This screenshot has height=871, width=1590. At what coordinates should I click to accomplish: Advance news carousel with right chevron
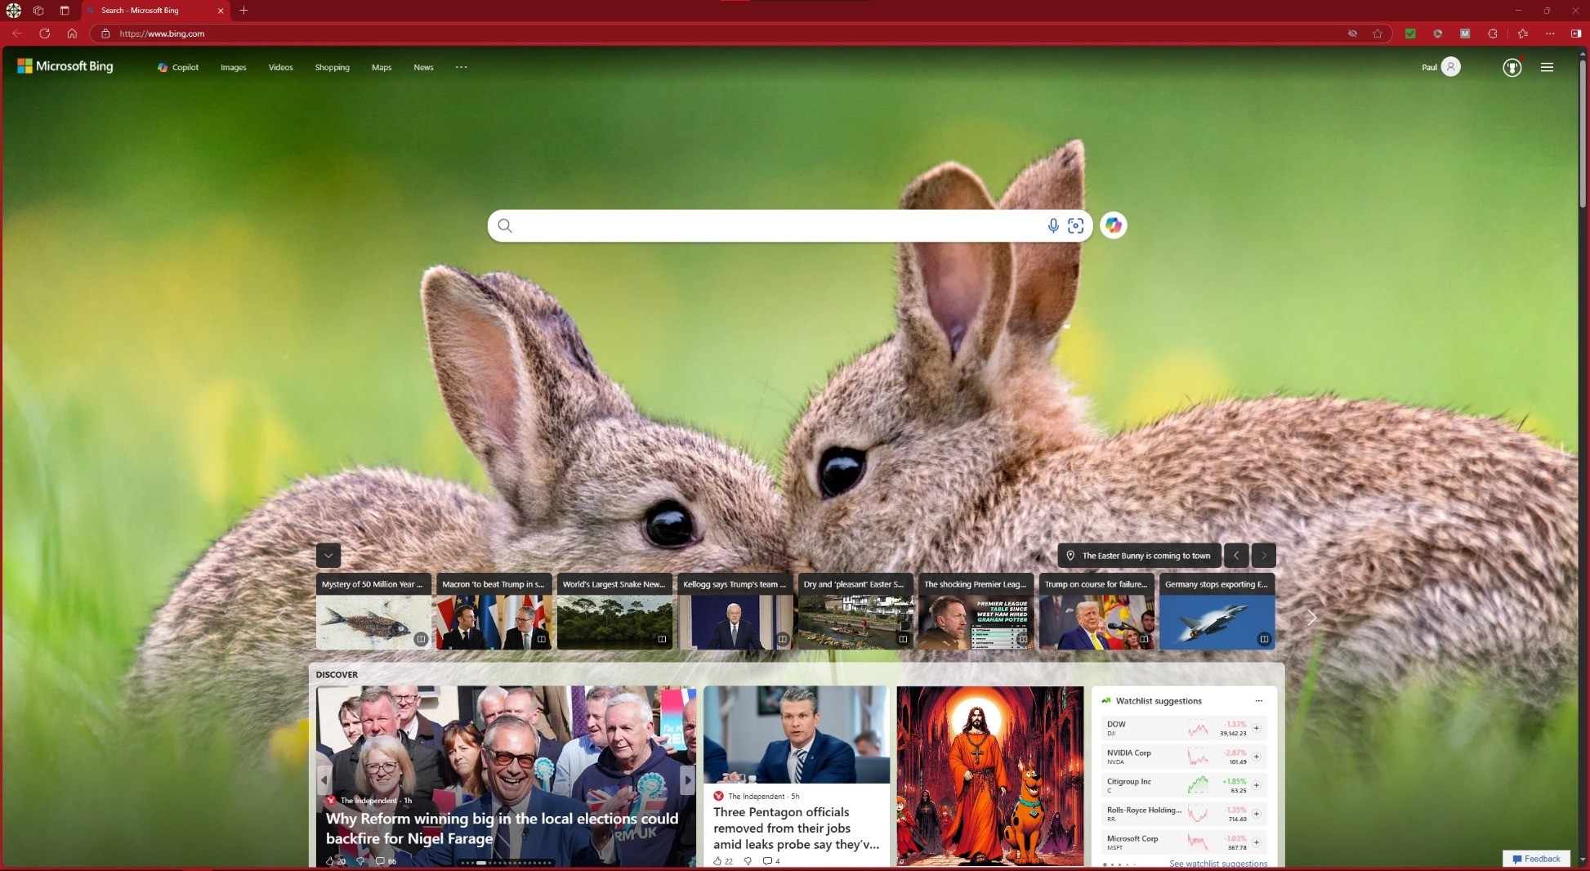(1311, 618)
